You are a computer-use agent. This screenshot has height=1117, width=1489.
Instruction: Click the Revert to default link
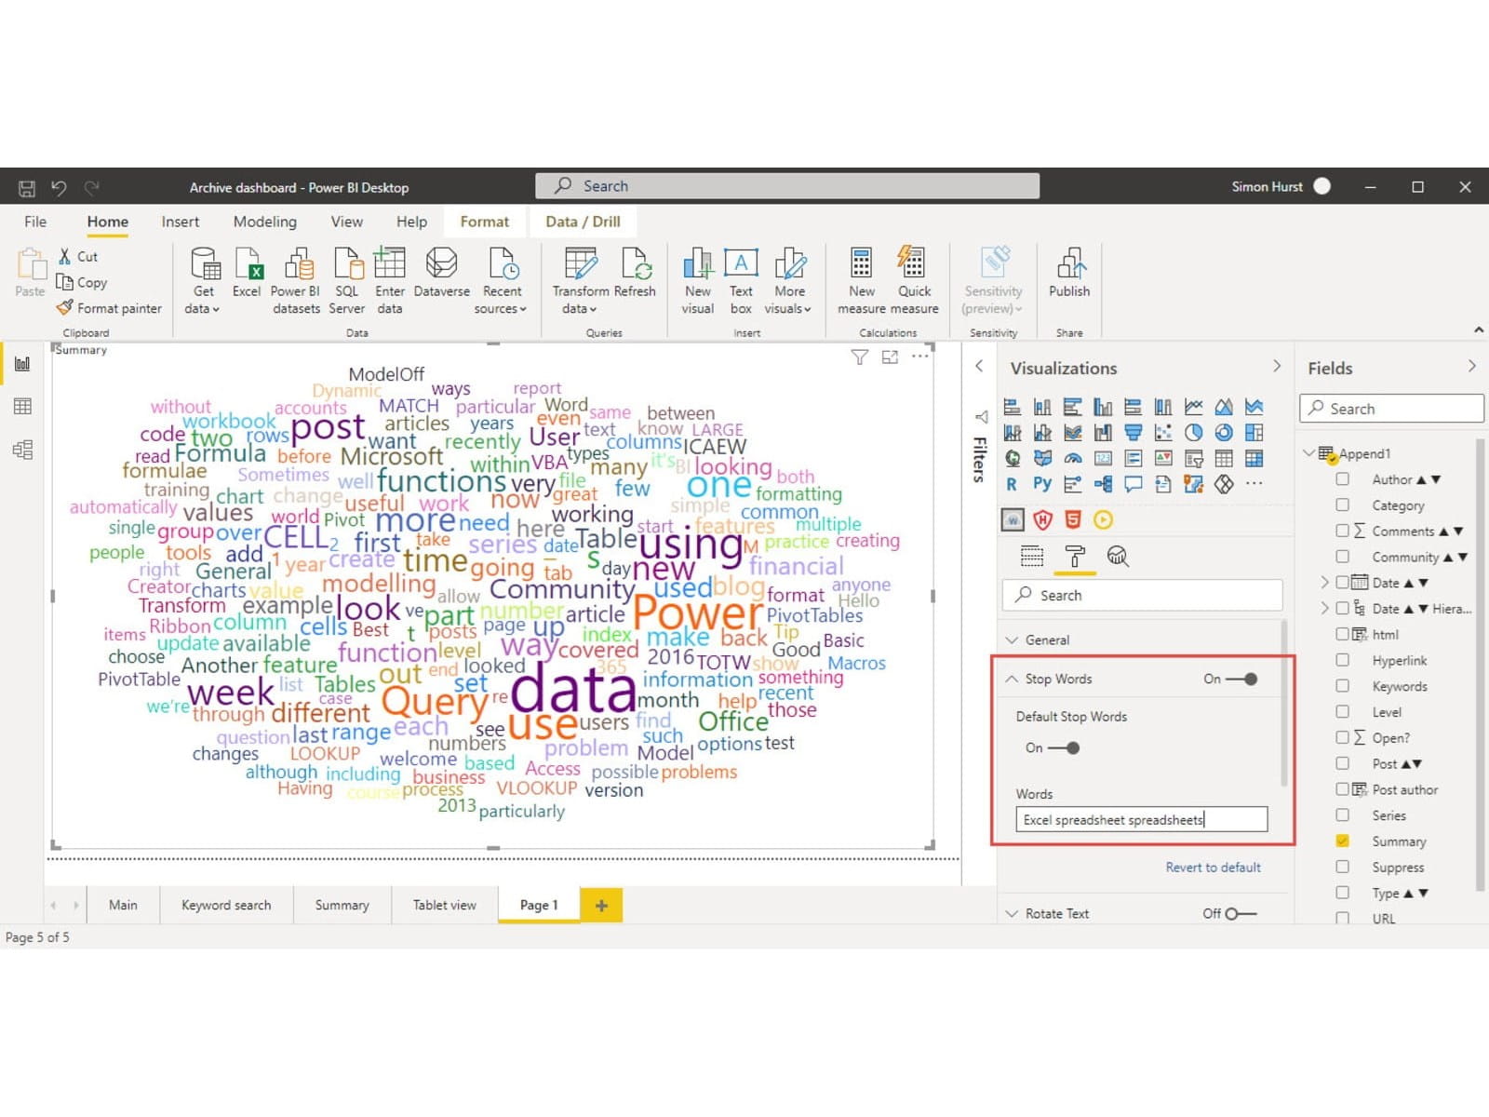tap(1213, 868)
